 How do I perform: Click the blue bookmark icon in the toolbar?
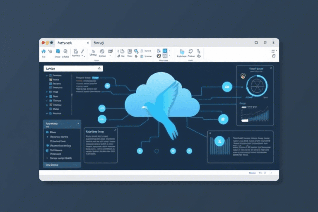coord(57,52)
